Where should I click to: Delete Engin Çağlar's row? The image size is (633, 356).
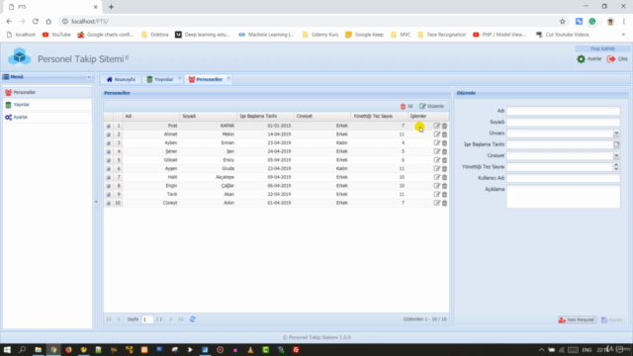point(444,186)
